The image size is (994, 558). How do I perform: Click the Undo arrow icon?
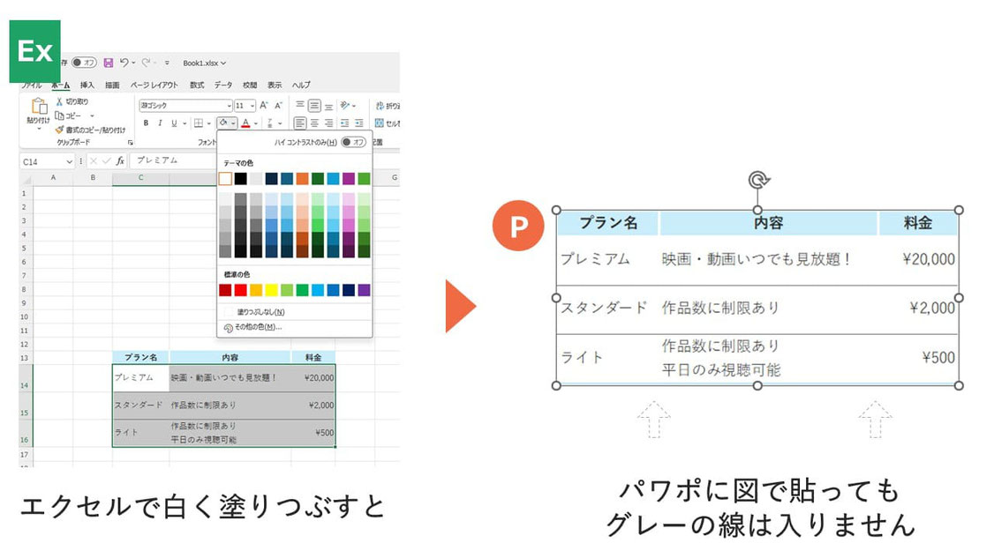point(124,62)
